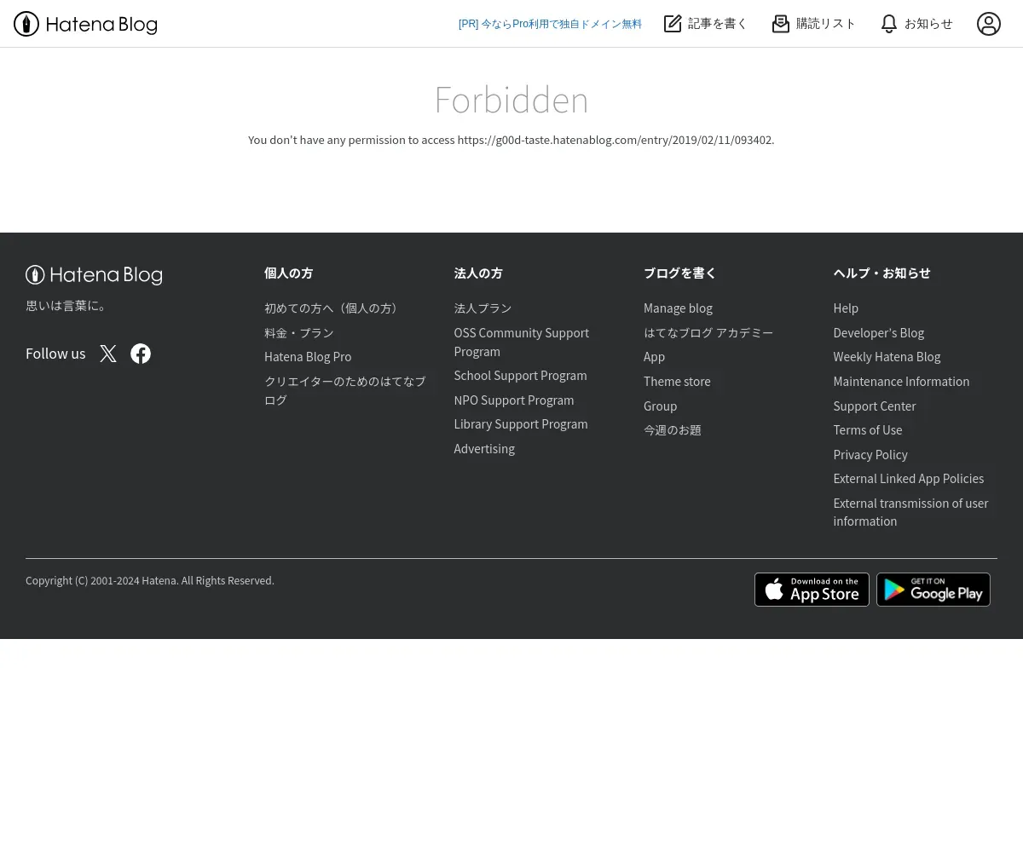Click the 記事を書く label
The image size is (1023, 852).
(x=718, y=24)
